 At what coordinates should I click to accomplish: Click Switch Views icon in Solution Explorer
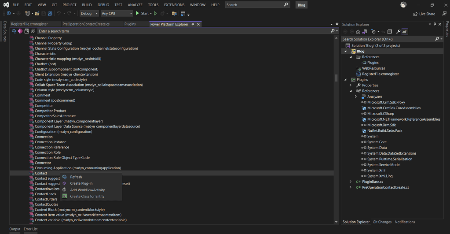pyautogui.click(x=365, y=32)
